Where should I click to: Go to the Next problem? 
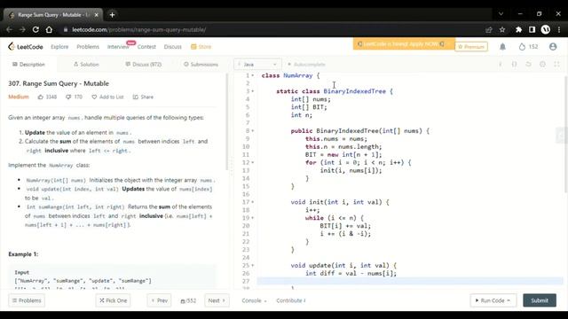[x=217, y=300]
